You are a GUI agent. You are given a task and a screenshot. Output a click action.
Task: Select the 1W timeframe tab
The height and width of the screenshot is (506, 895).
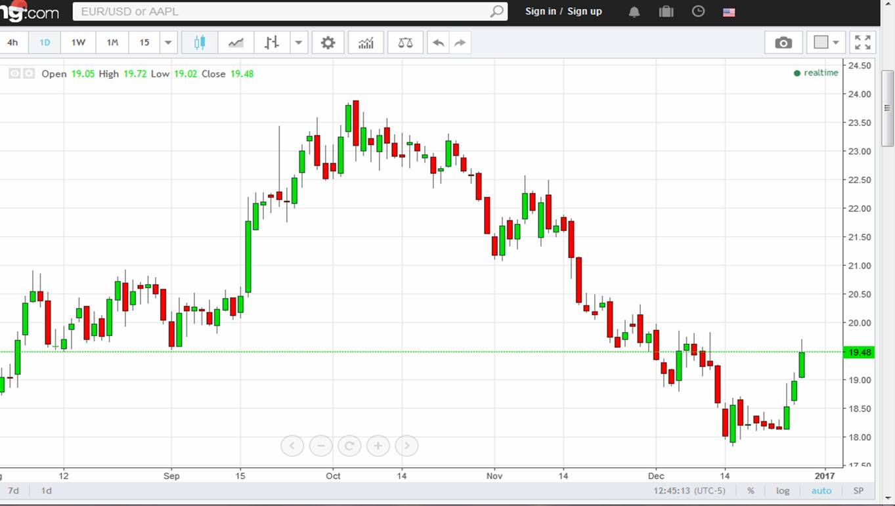[78, 43]
